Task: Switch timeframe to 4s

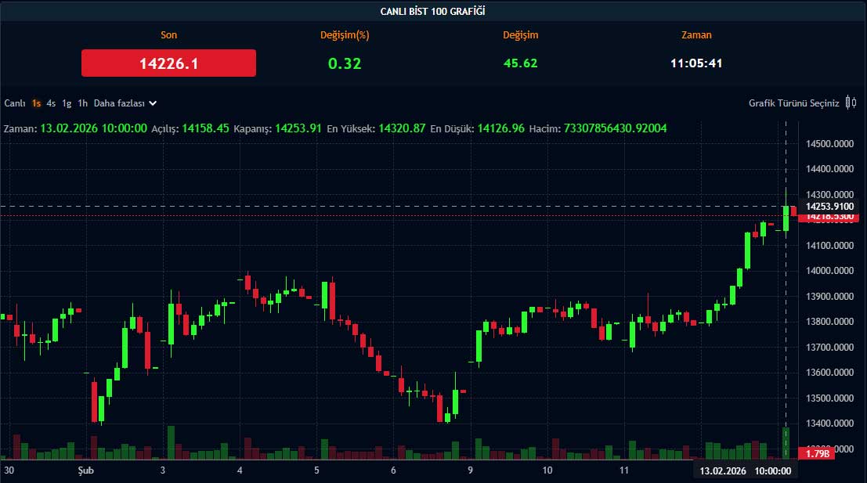Action: (x=51, y=103)
